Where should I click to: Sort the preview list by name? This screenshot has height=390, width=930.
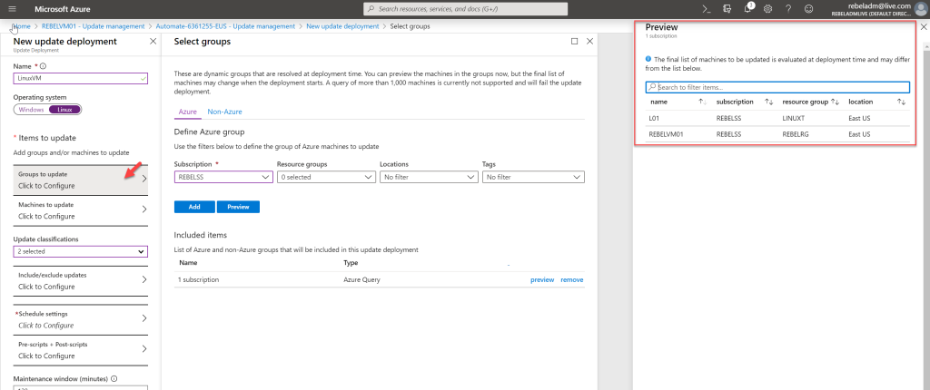click(x=702, y=102)
